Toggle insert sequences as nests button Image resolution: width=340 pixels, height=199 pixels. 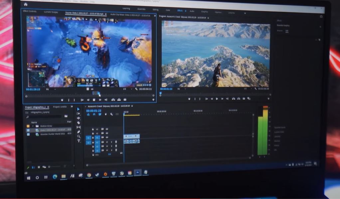tap(88, 114)
